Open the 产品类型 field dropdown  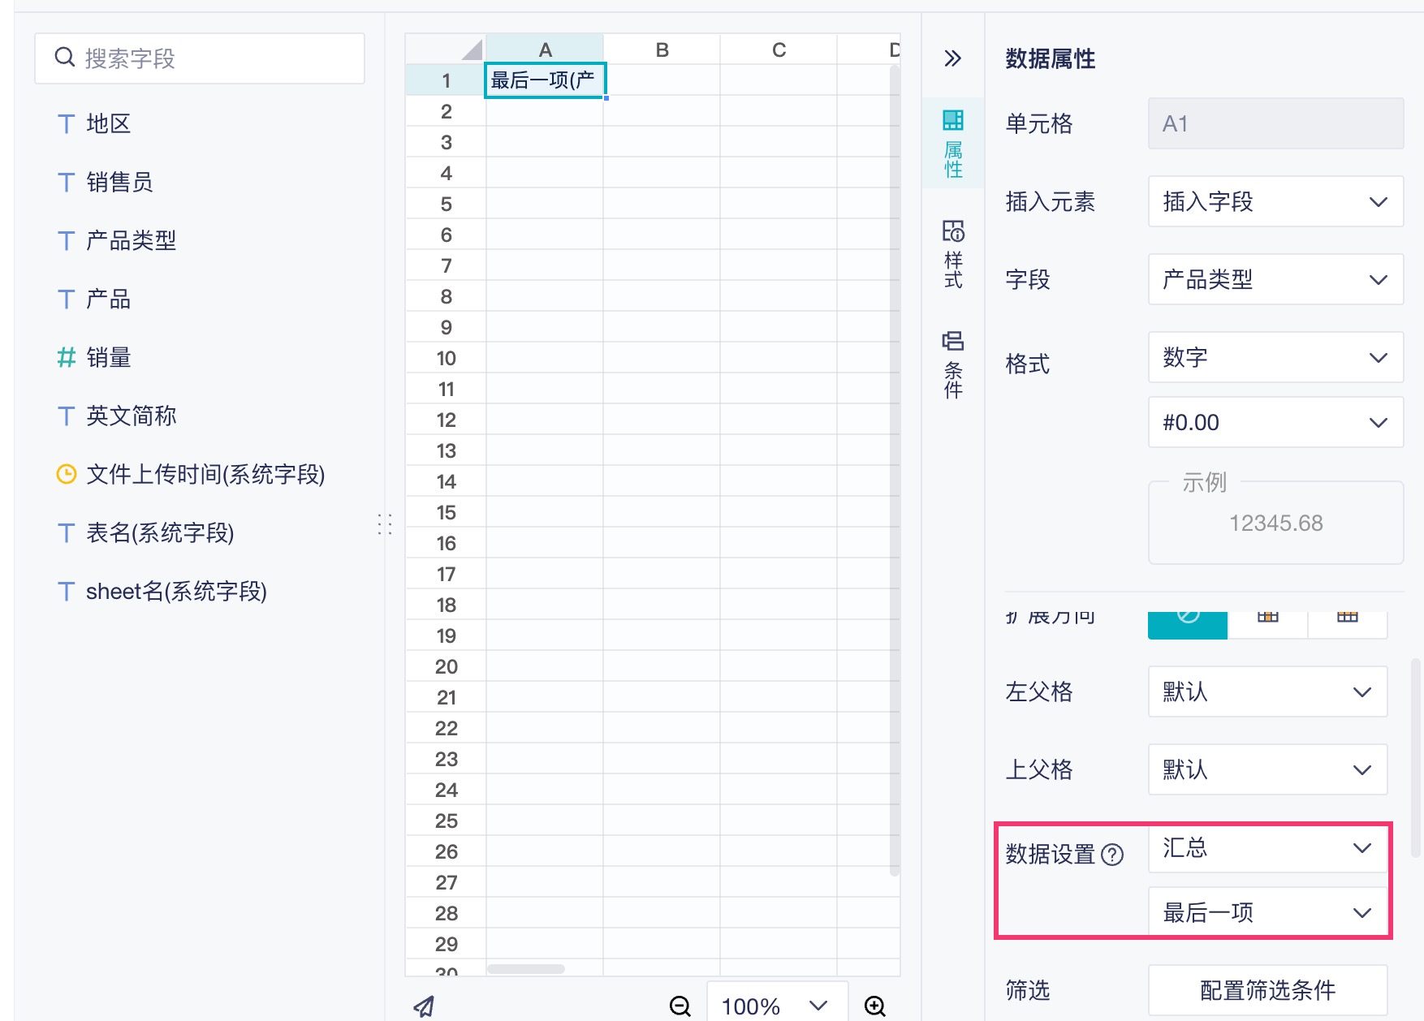point(1275,279)
